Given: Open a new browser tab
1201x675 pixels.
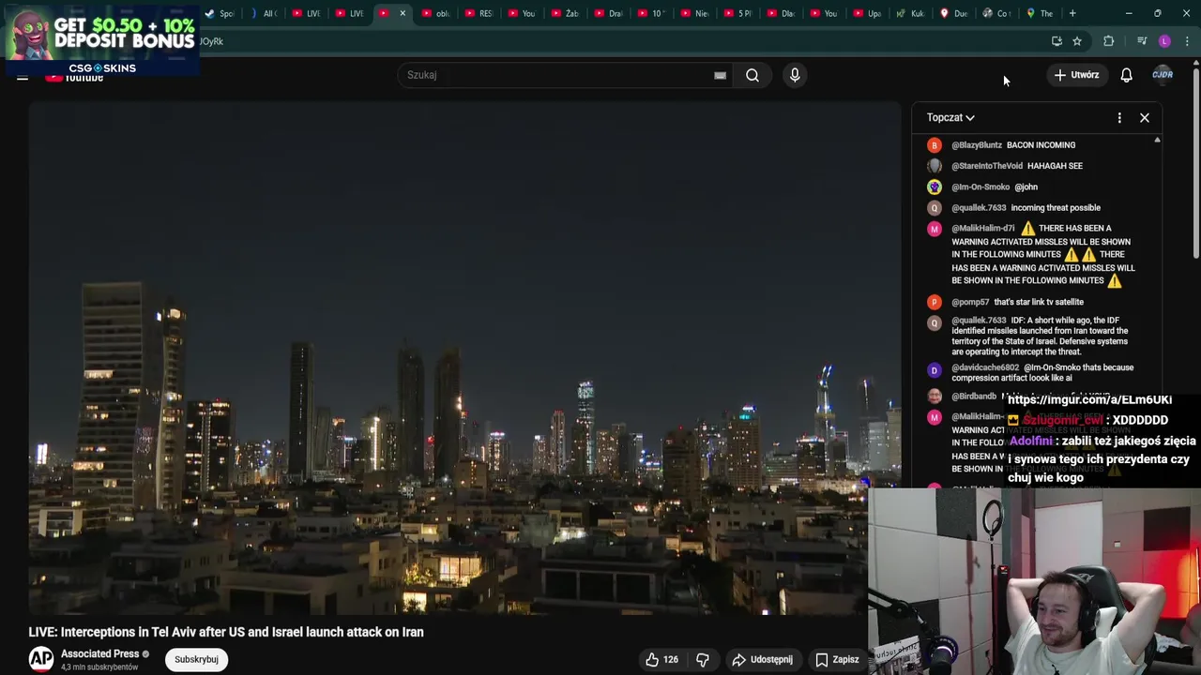Looking at the screenshot, I should 1072,13.
